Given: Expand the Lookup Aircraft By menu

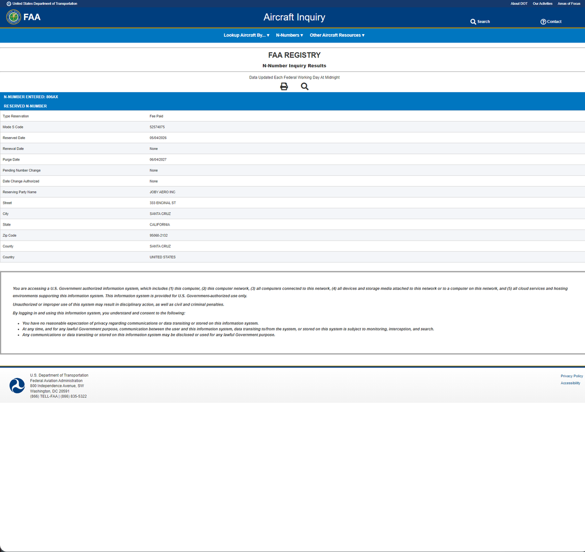Looking at the screenshot, I should (x=247, y=35).
